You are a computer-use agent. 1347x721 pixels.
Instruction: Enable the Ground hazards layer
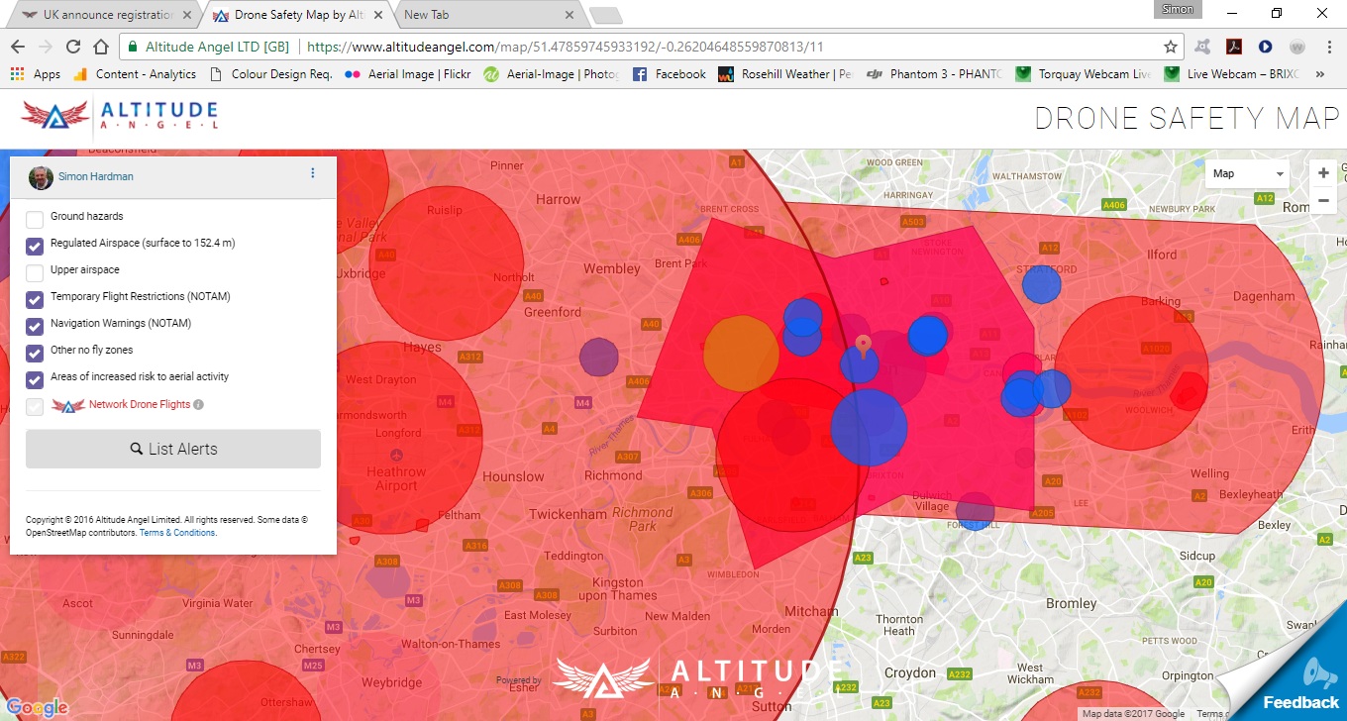35,219
